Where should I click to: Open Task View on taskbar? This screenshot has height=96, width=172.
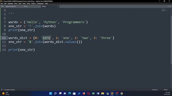pos(60,93)
